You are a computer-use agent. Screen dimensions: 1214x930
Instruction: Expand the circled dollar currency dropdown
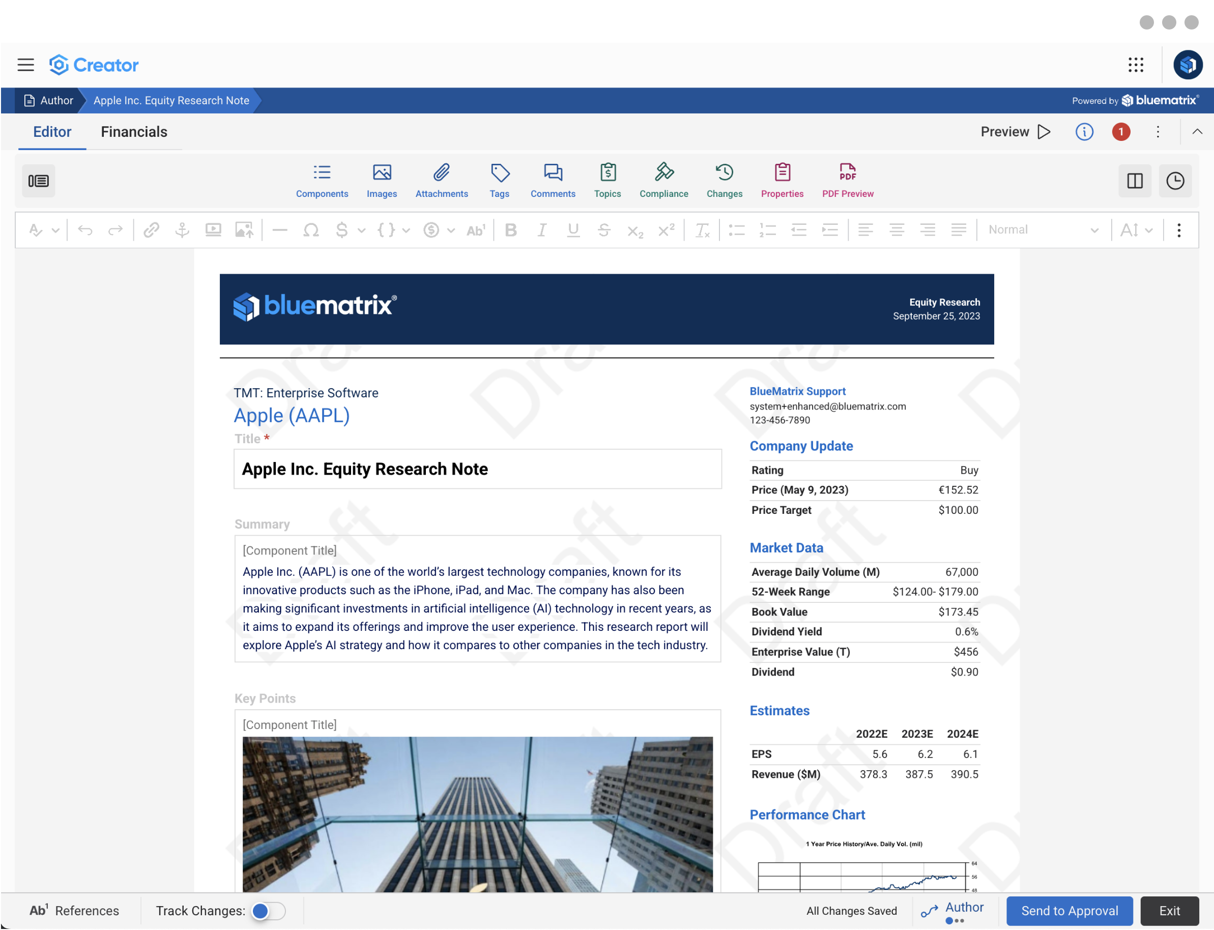451,230
